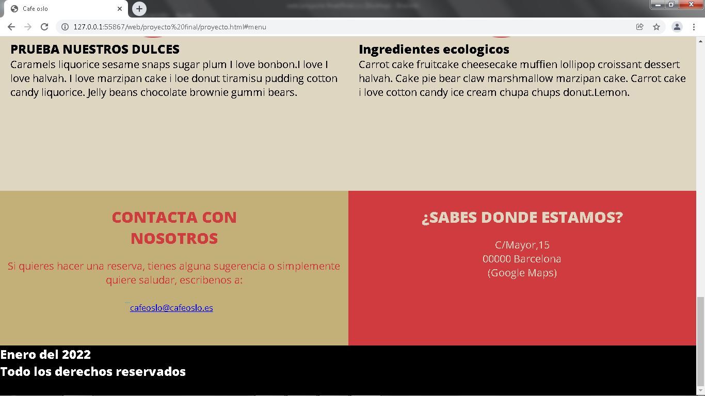The width and height of the screenshot is (705, 396).
Task: Open Chrome's three-dot menu
Action: [694, 27]
